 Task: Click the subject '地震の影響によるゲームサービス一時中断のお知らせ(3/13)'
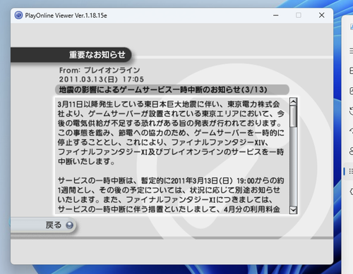click(163, 89)
